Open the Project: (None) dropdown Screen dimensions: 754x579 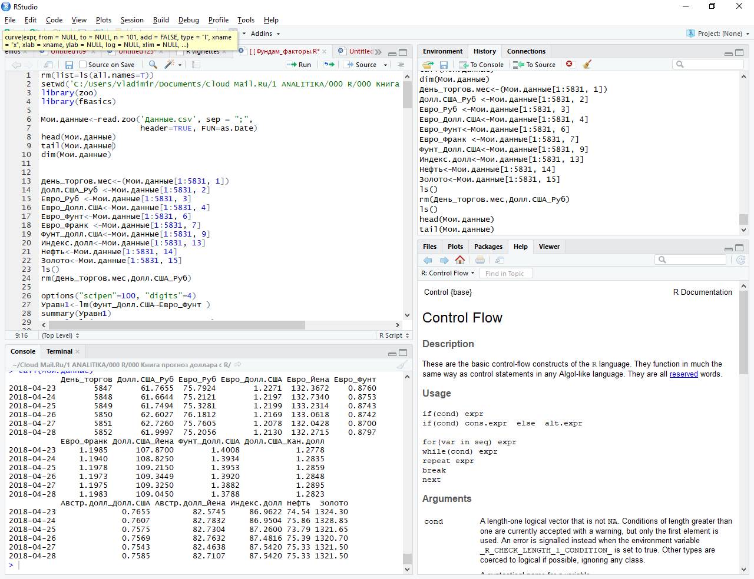click(717, 34)
